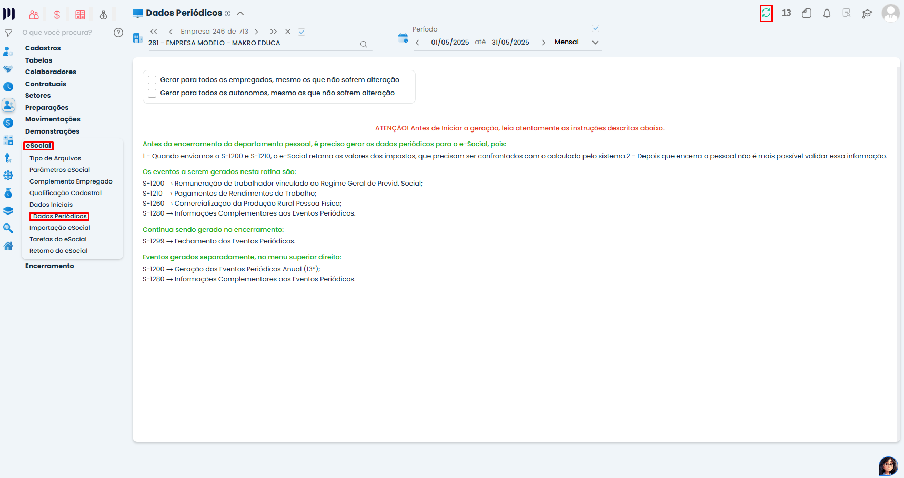
Task: Collapse the Dados Periódicos title chevron
Action: (x=240, y=13)
